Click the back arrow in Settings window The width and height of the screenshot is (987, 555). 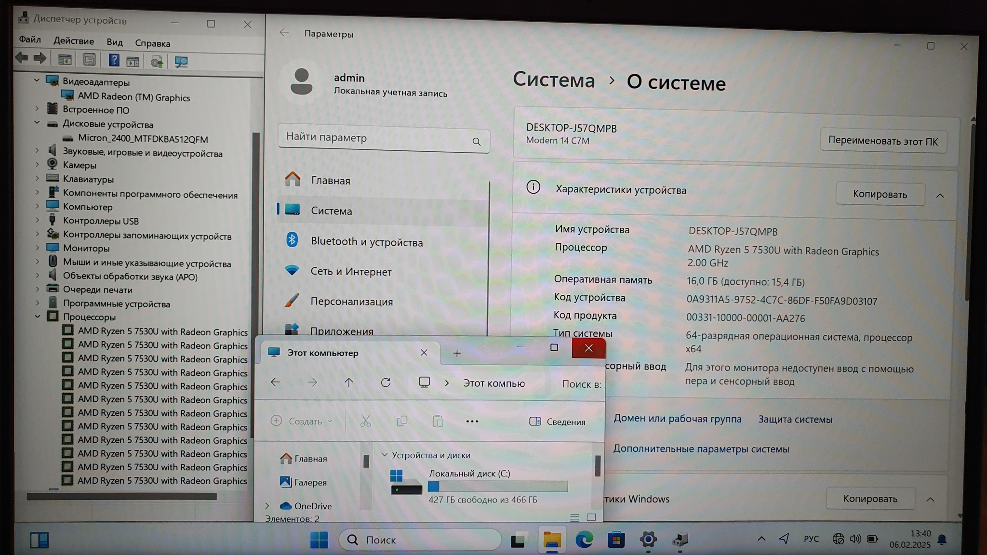click(284, 33)
